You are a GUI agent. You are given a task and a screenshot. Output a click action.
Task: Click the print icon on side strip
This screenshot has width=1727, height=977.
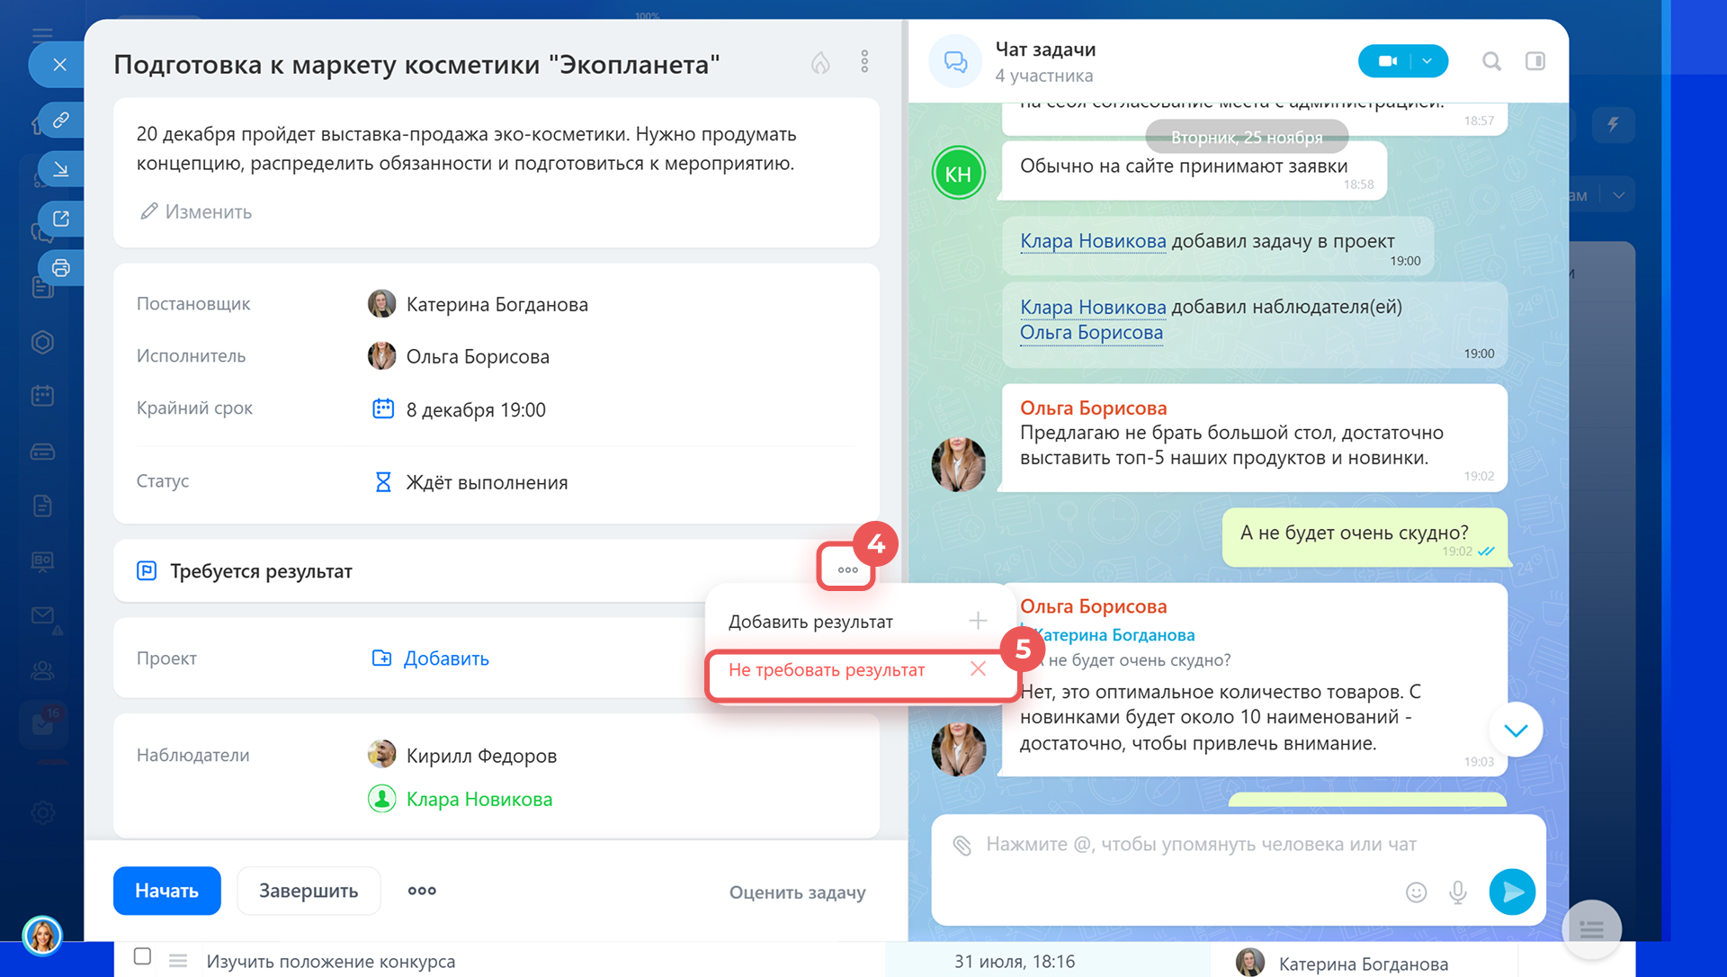tap(61, 267)
